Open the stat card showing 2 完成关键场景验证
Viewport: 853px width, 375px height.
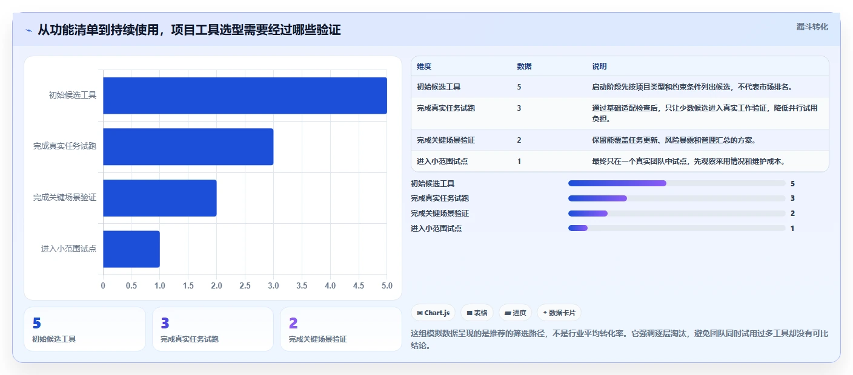[341, 329]
